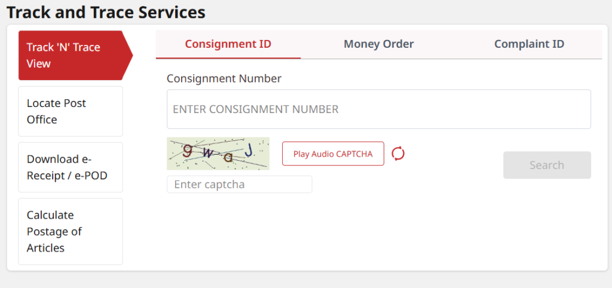Screen dimensions: 612x288
Task: Switch to the Consignment ID tab
Action: click(x=228, y=44)
